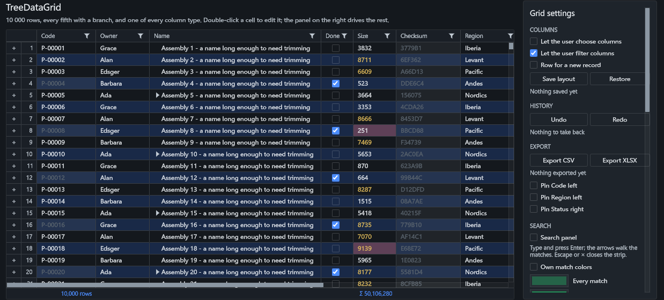The image size is (664, 300).
Task: Expand row 9 with the plus icon
Action: [14, 142]
